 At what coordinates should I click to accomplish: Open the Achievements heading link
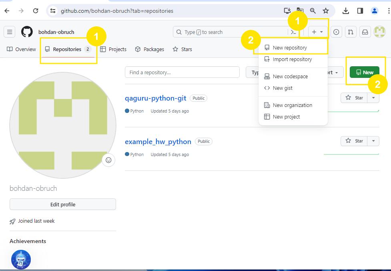(28, 241)
